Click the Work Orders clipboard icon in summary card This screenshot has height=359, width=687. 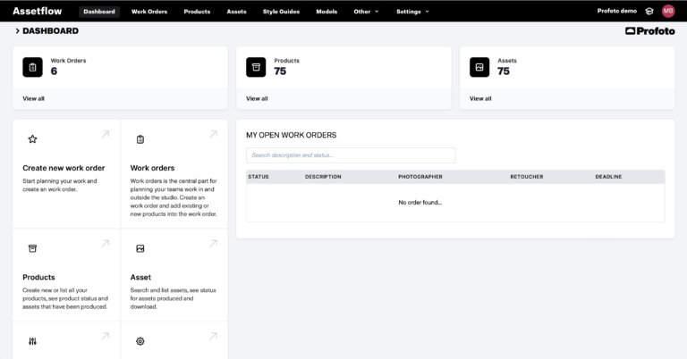tap(32, 67)
